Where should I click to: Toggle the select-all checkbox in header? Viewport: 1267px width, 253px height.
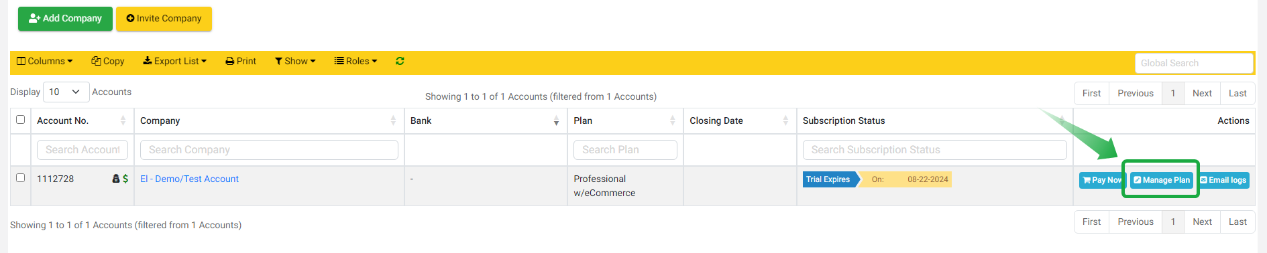(x=20, y=120)
